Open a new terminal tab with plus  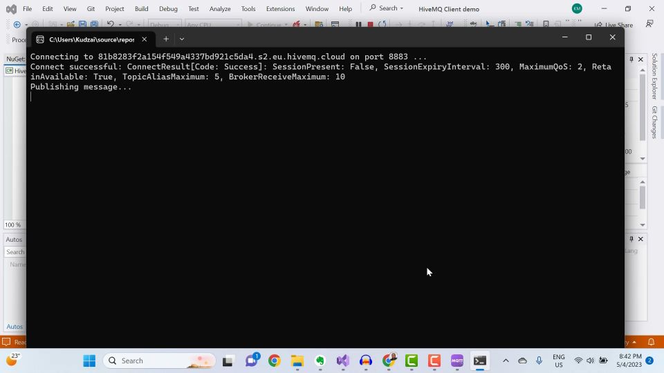pyautogui.click(x=166, y=39)
